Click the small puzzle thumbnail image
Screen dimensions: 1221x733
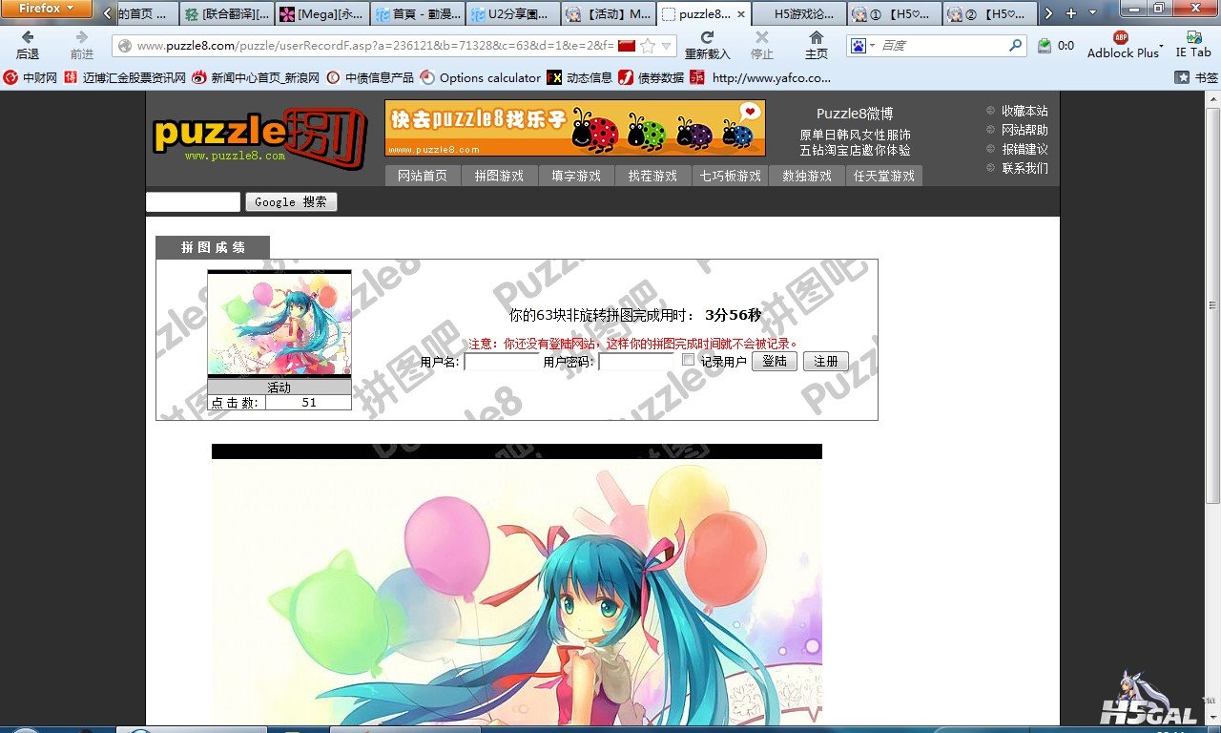pos(279,325)
